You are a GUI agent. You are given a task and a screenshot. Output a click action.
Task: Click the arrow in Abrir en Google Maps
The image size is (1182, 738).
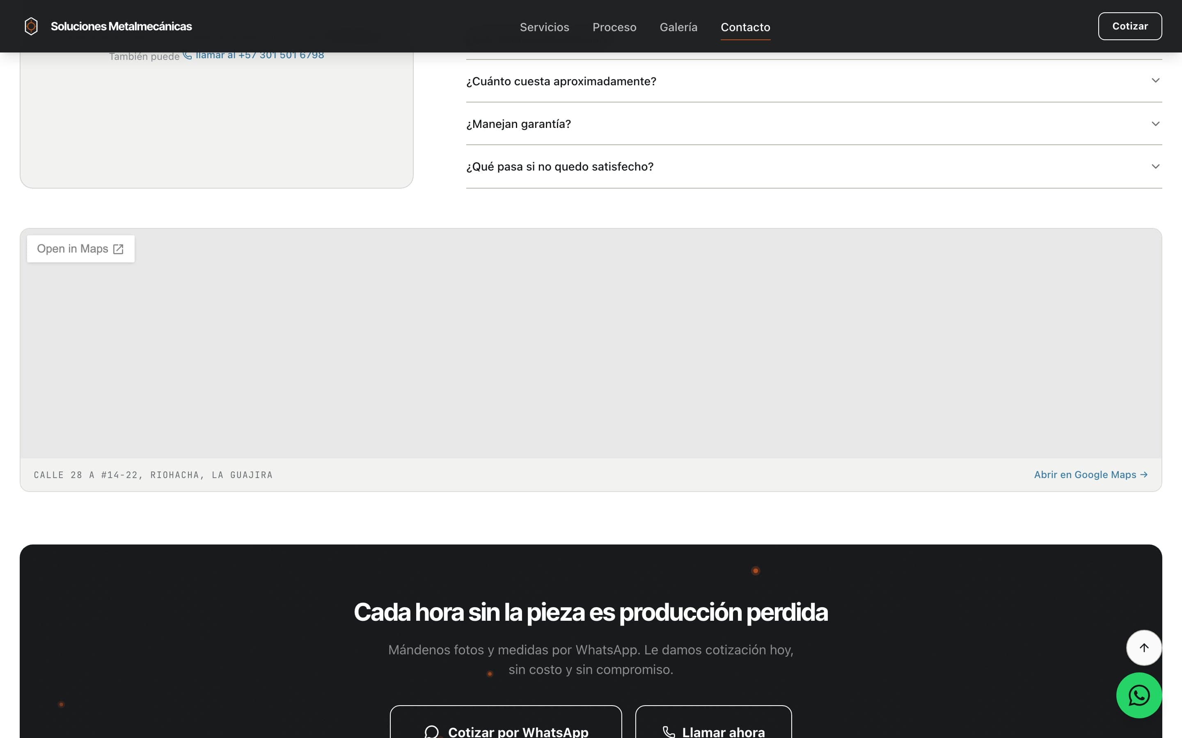pos(1143,475)
